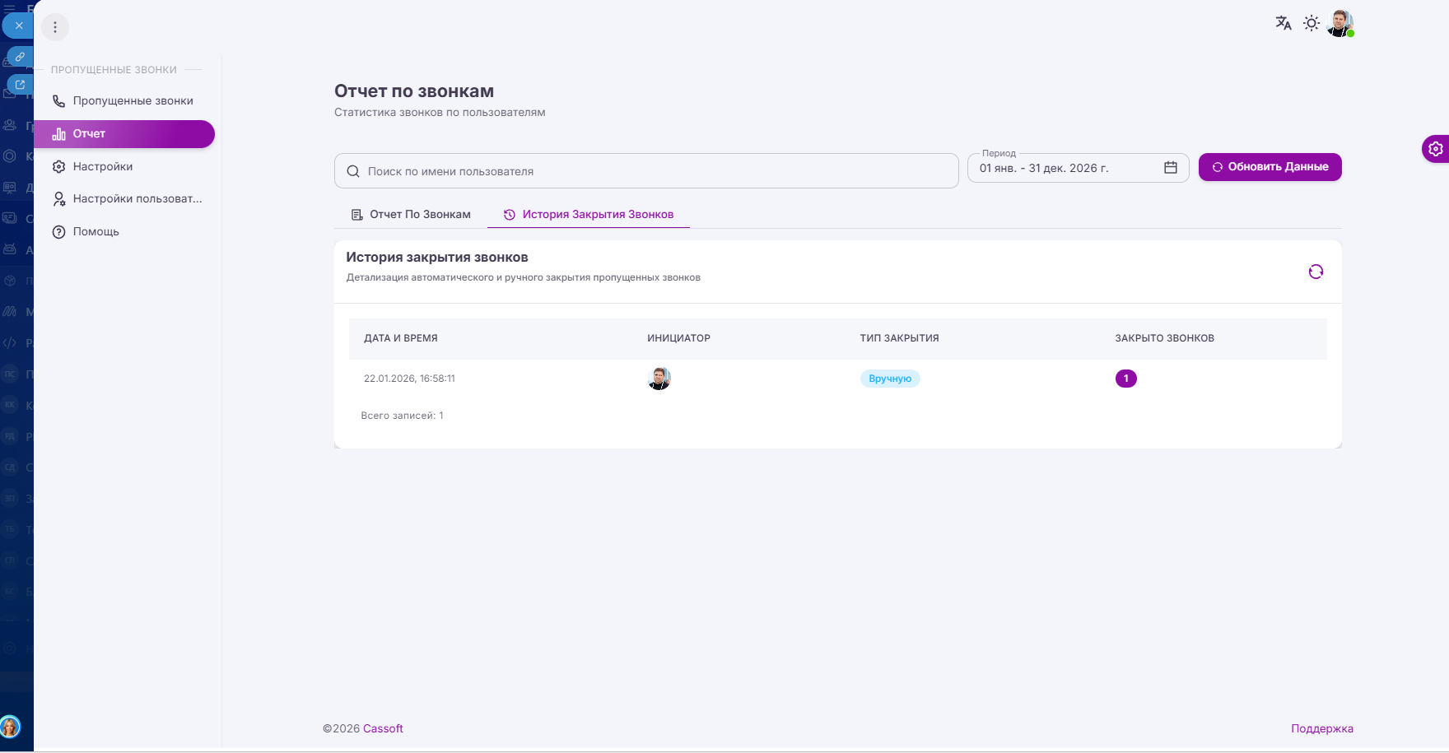Open the floating purple settings gear
The width and height of the screenshot is (1449, 753).
coord(1435,149)
